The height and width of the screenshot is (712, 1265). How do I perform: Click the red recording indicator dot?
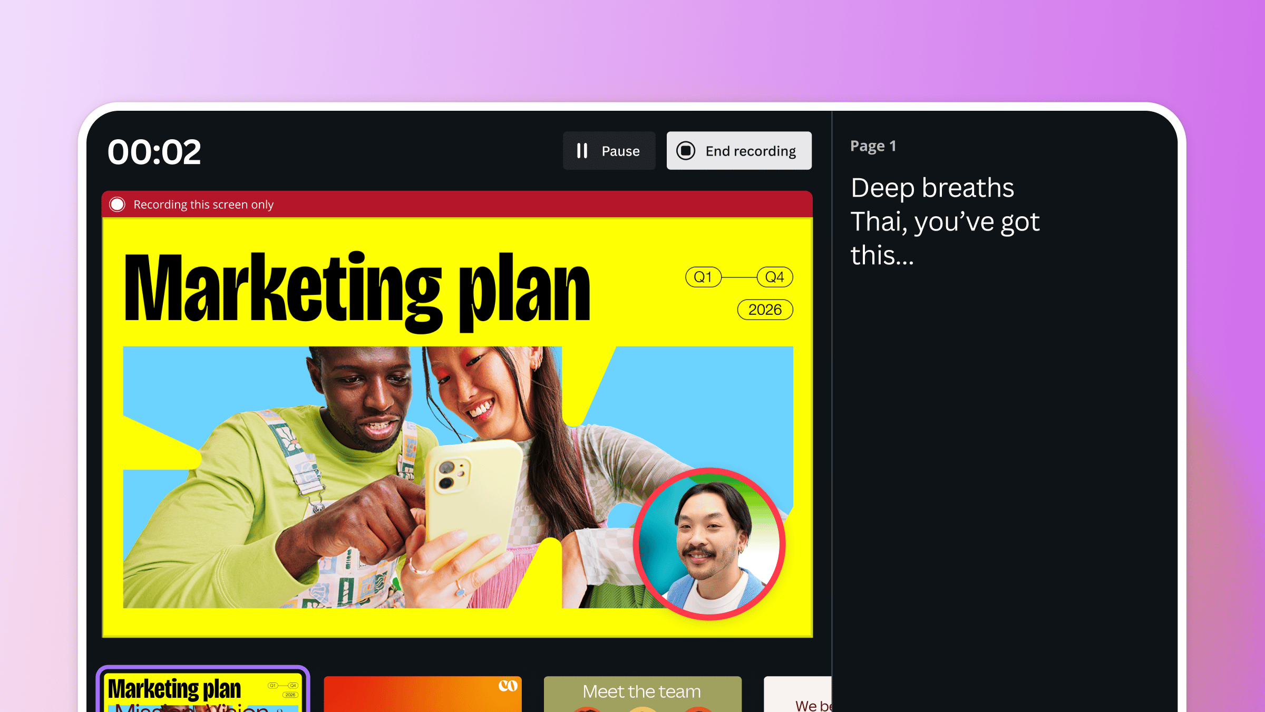[116, 204]
